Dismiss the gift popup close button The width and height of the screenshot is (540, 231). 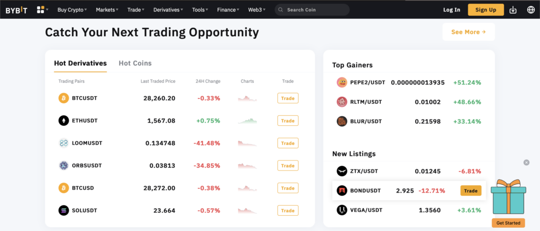[526, 163]
